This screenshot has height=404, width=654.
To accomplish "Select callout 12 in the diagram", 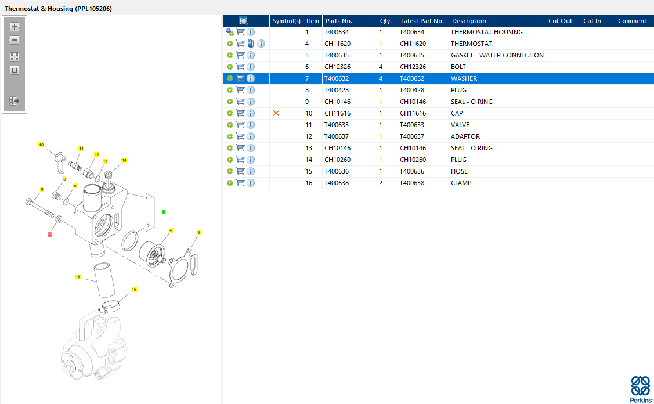I will click(97, 154).
